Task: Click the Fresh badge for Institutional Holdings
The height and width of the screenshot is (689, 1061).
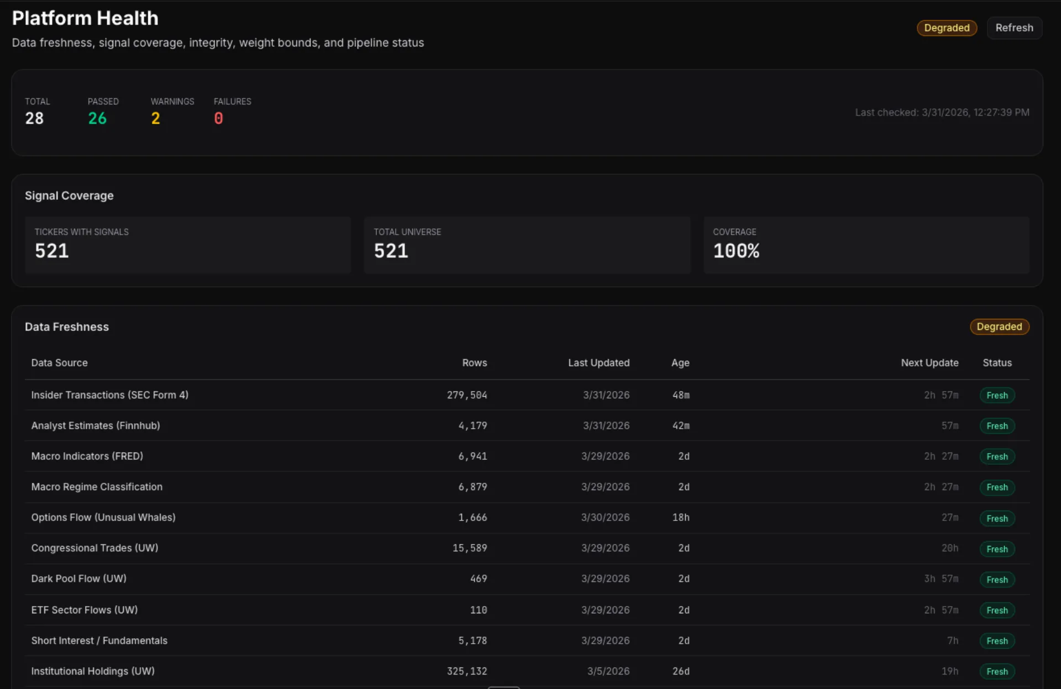Action: (997, 671)
